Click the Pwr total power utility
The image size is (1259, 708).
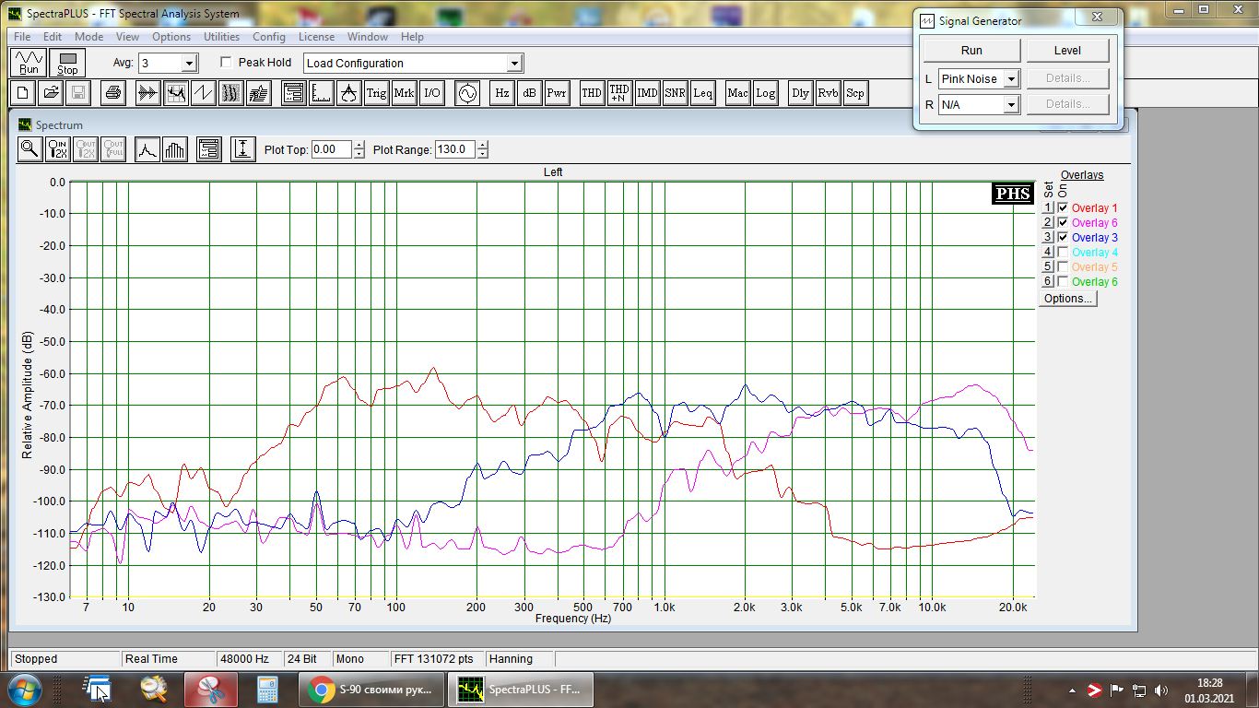[x=557, y=93]
